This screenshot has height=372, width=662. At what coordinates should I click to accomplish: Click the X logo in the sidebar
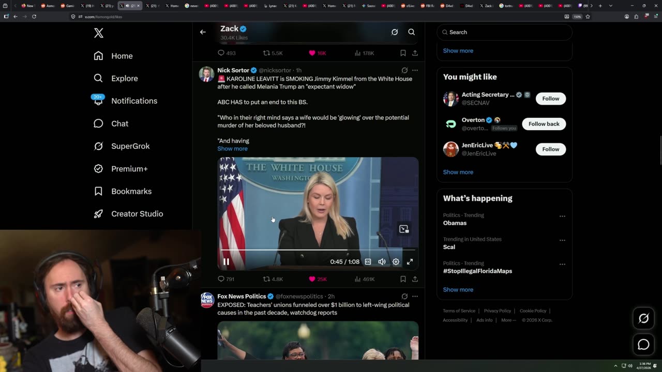tap(99, 33)
